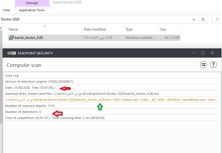The width and height of the screenshot is (222, 153).
Task: Click the ESET help question mark icon
Action: click(x=213, y=65)
